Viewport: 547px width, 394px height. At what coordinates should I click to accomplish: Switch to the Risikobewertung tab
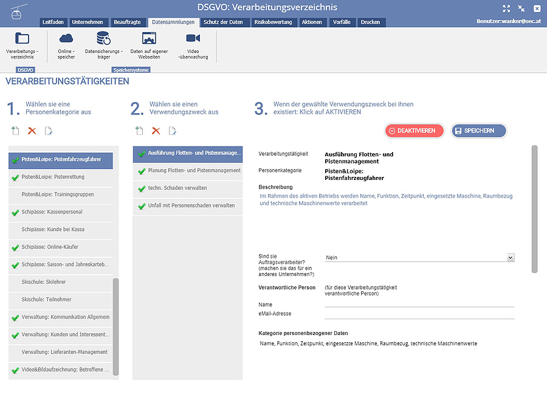[273, 22]
